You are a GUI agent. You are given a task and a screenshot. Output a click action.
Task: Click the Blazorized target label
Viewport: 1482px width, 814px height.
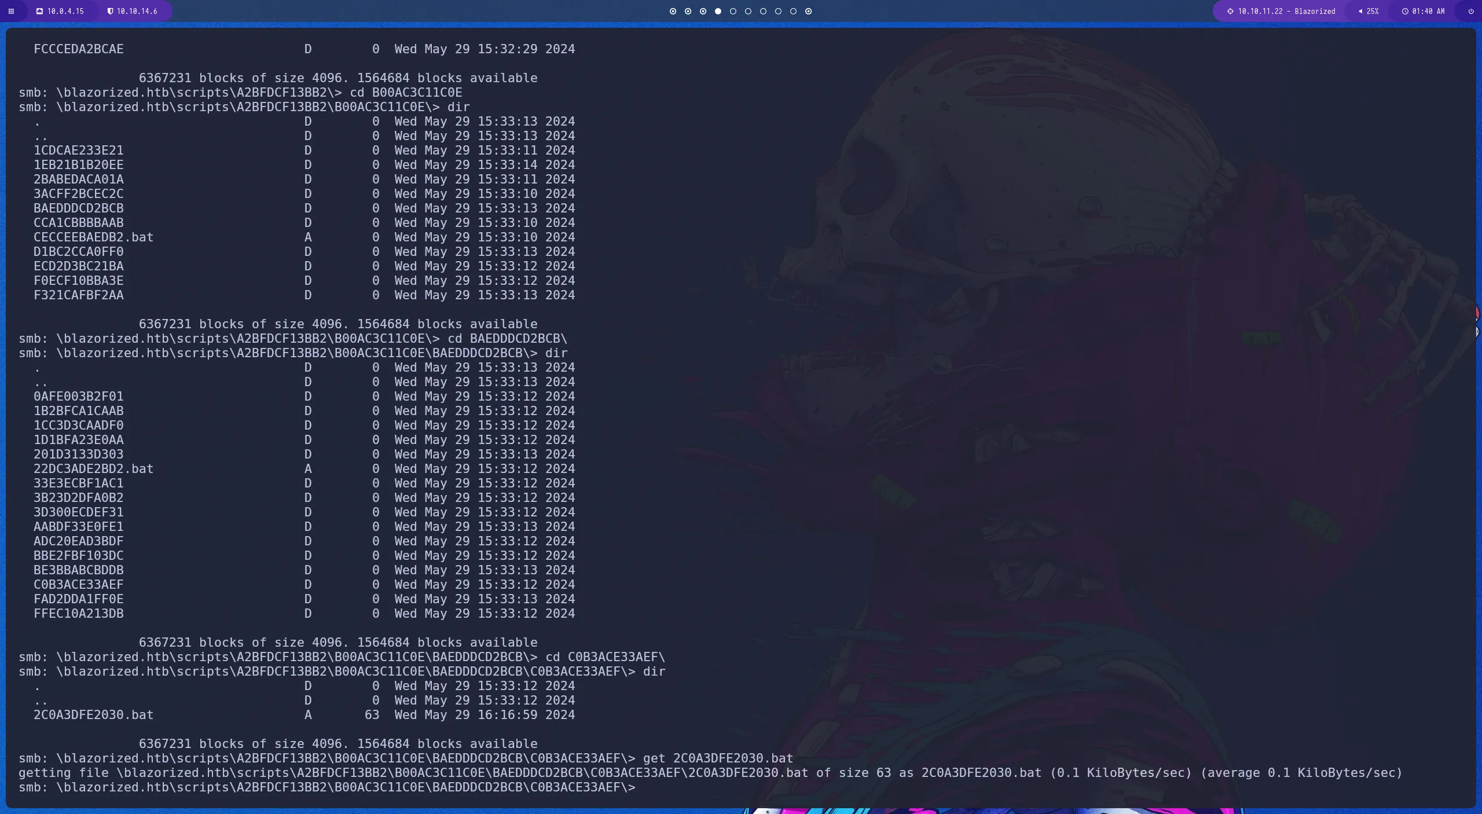[x=1315, y=11]
